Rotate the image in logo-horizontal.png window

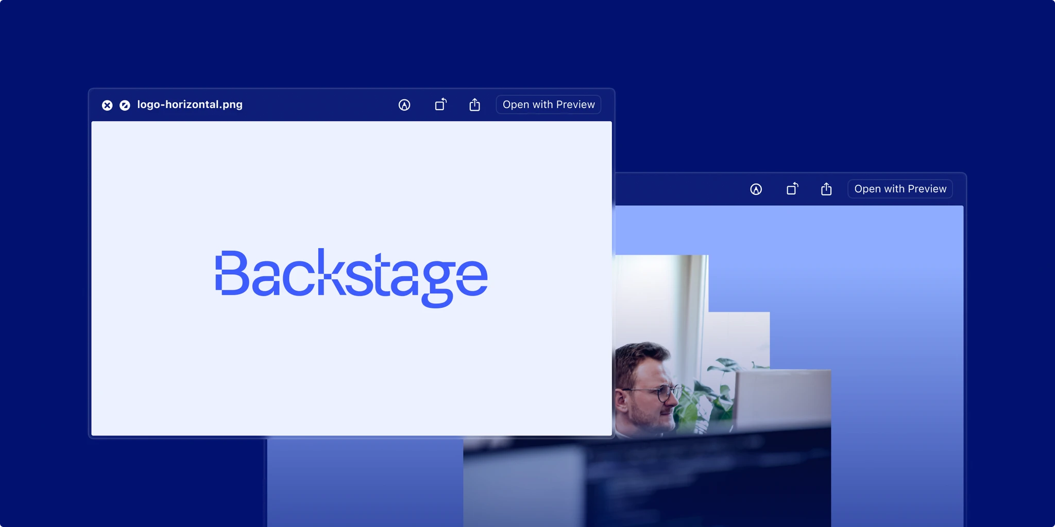pos(440,104)
